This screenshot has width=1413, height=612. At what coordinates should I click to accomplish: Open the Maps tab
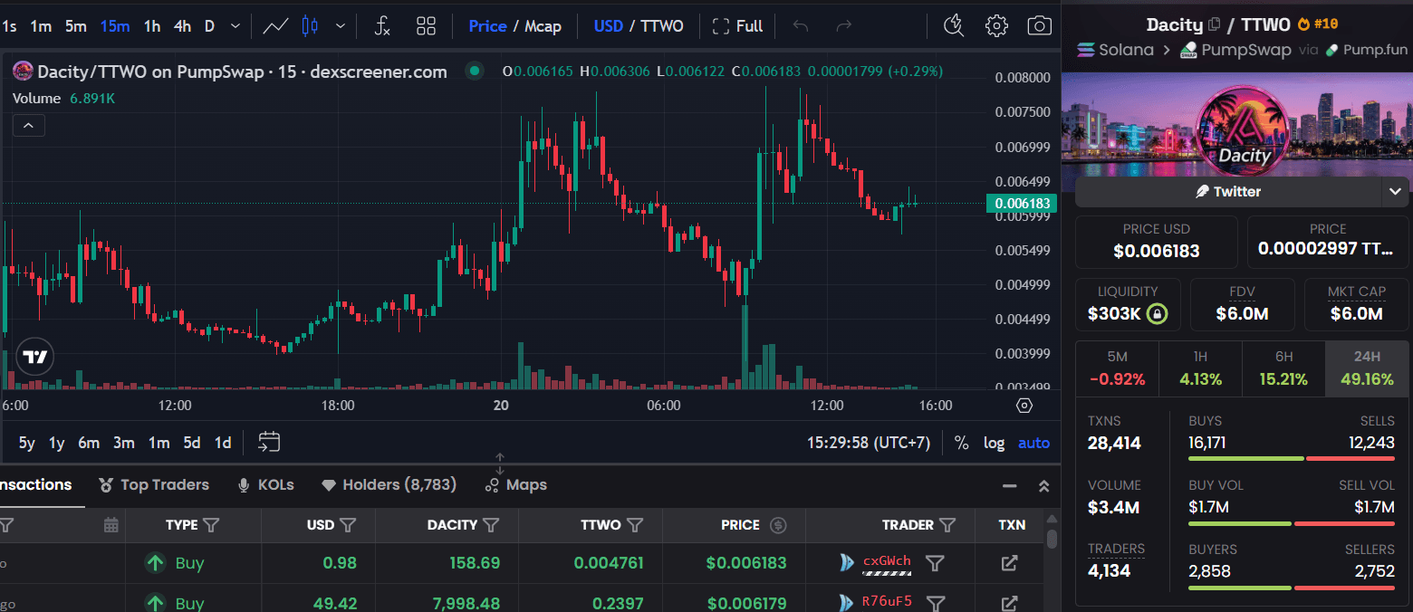coord(515,485)
